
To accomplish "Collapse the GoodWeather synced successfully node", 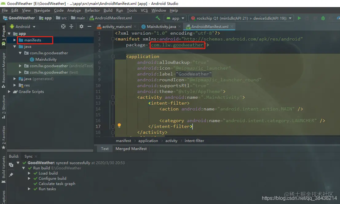I will (18, 163).
